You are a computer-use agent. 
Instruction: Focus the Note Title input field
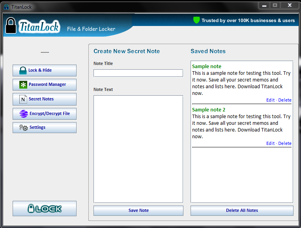pos(138,73)
